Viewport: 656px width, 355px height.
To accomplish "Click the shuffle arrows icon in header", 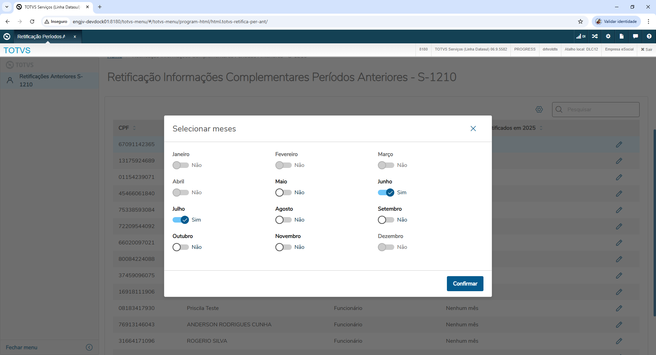I will 595,37.
